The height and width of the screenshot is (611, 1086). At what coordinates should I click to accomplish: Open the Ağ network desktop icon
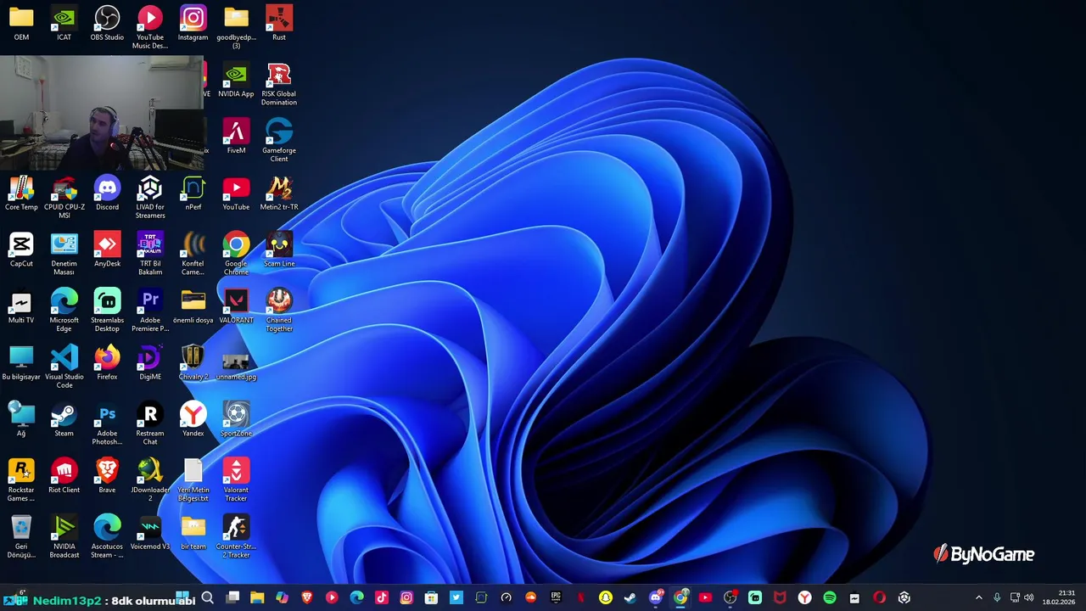tap(21, 419)
